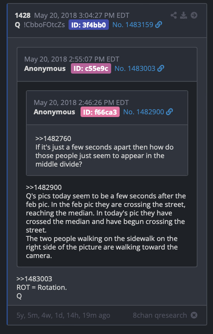Open post link No. 1483159
This screenshot has width=213, height=334.
pos(133,25)
